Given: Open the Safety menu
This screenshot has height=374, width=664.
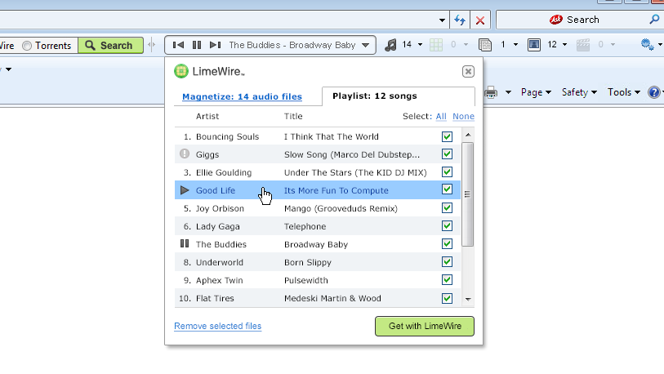Looking at the screenshot, I should point(579,92).
